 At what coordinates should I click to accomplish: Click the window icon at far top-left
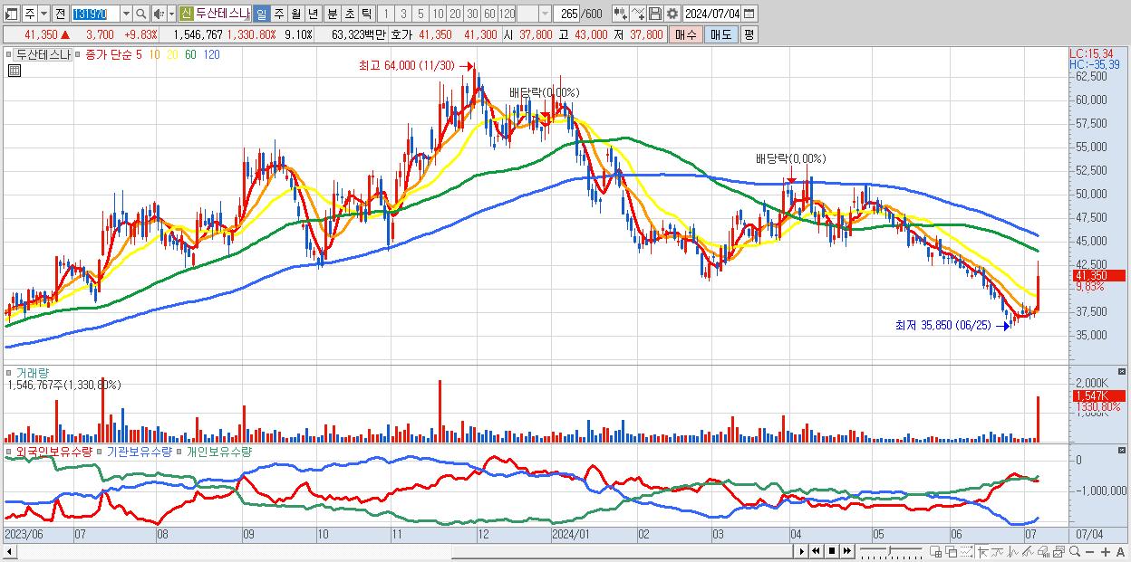11,14
